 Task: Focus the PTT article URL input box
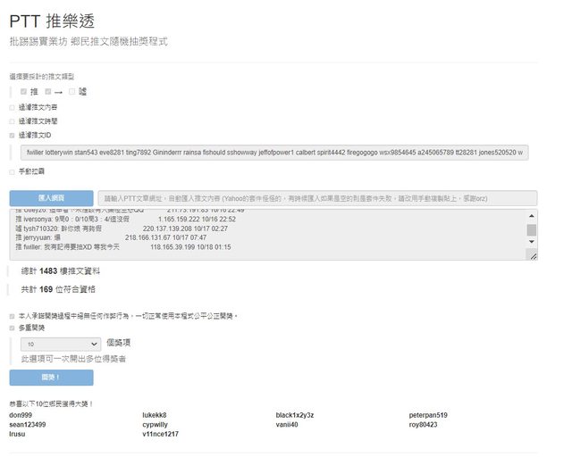pos(318,198)
